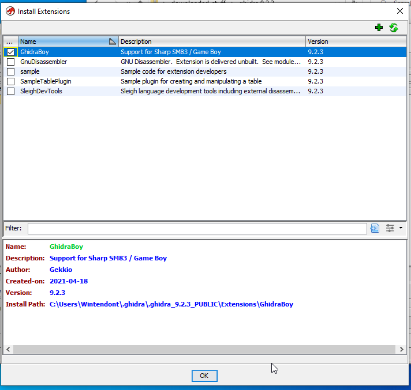Click the green plus add extension icon

tap(379, 28)
